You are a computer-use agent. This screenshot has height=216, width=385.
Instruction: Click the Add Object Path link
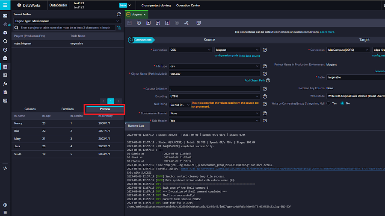pyautogui.click(x=255, y=80)
